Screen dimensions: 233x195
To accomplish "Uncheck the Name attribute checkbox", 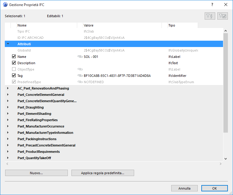I will pyautogui.click(x=14, y=56).
